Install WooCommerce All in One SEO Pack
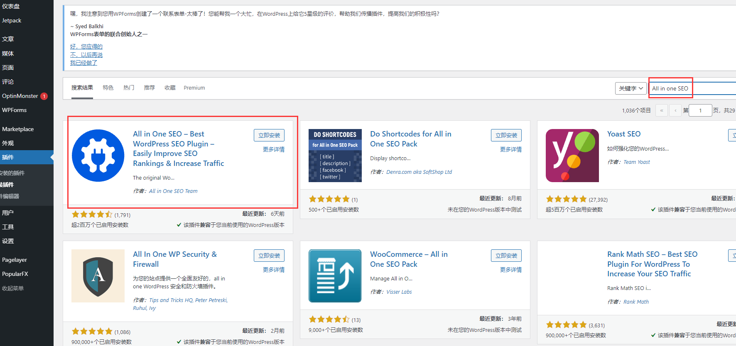Viewport: 736px width, 346px height. 506,256
